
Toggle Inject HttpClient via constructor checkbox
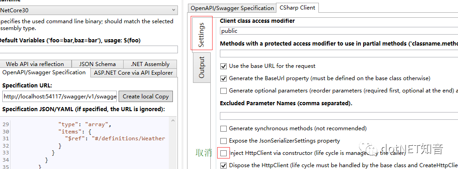pyautogui.click(x=224, y=153)
